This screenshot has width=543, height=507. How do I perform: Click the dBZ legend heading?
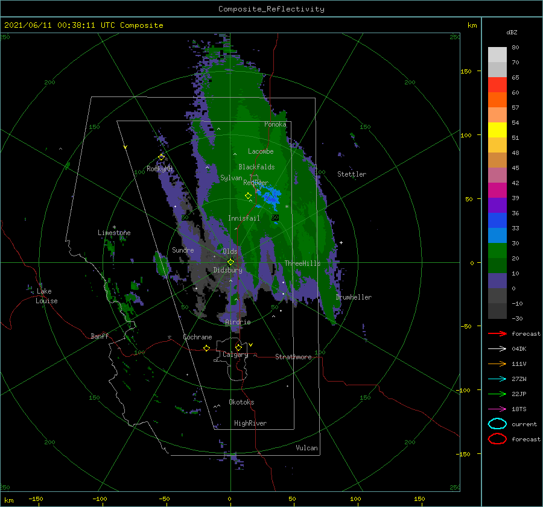click(x=512, y=32)
